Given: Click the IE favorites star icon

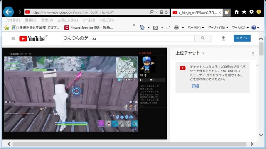Looking at the screenshot, I should 244,12.
